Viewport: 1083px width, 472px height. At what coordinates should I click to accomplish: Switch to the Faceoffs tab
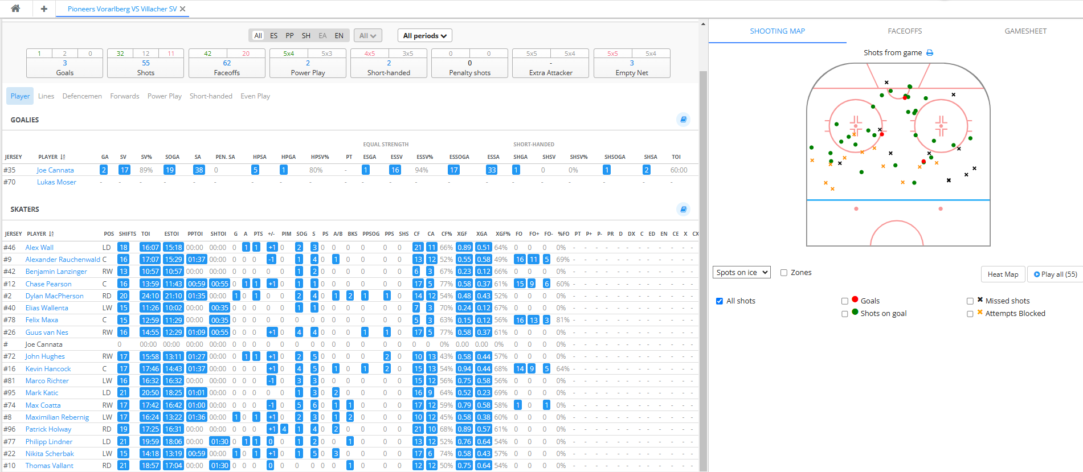coord(905,31)
